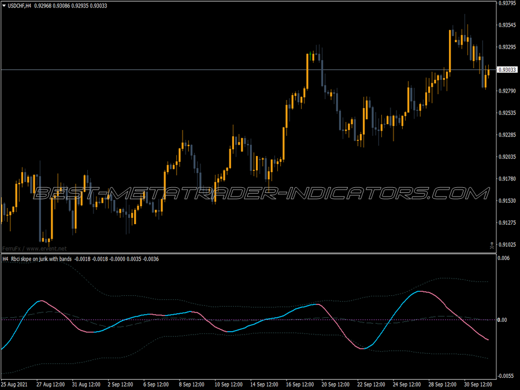This screenshot has width=520, height=390.
Task: Click the 27 Aug 12:00 time label
Action: (x=50, y=385)
